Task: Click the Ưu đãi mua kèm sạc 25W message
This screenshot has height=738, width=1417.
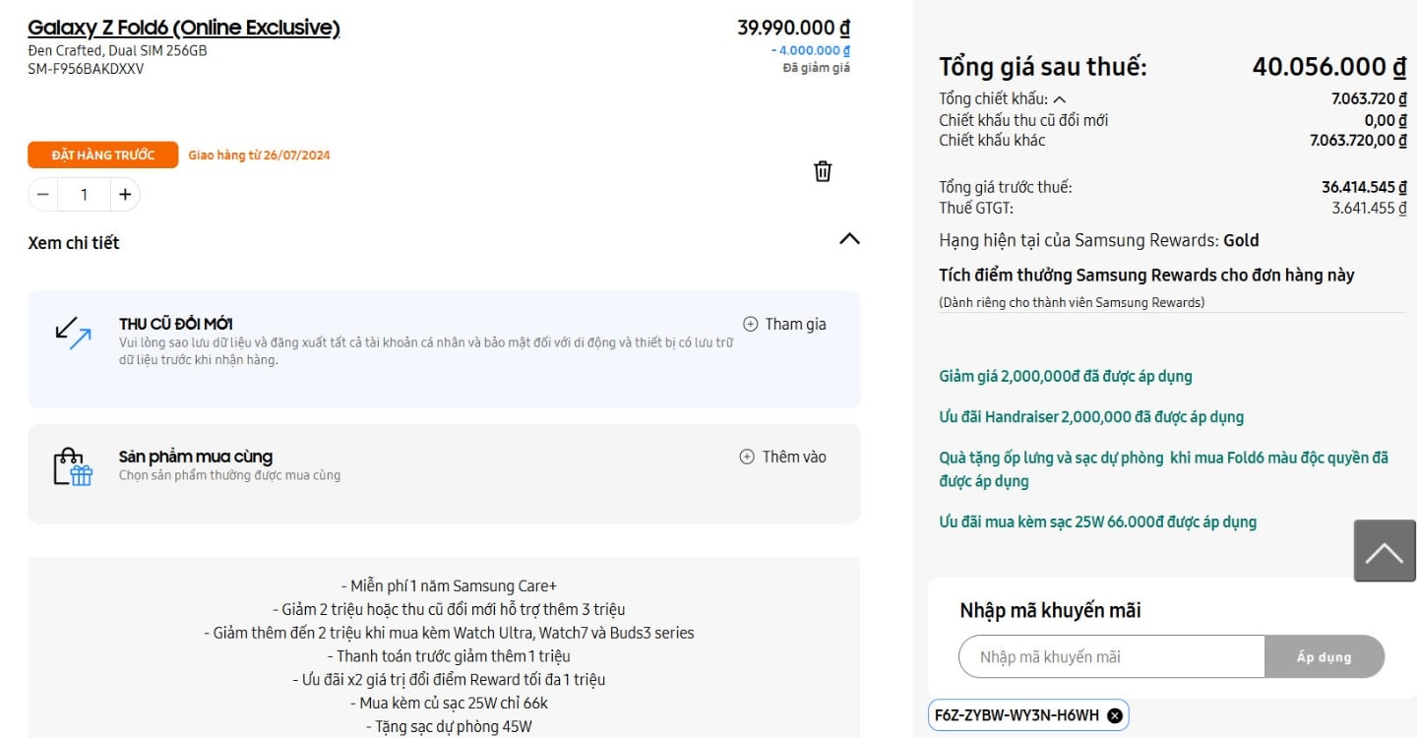Action: tap(1098, 522)
